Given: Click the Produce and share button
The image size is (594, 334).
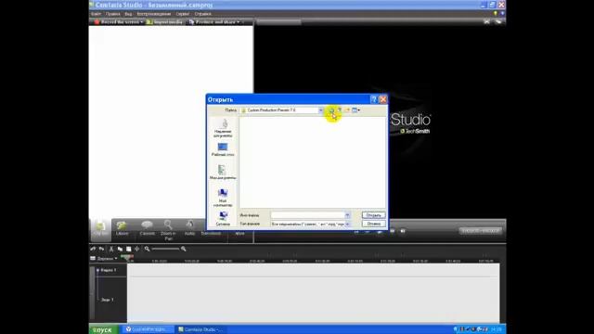Looking at the screenshot, I should coord(213,22).
